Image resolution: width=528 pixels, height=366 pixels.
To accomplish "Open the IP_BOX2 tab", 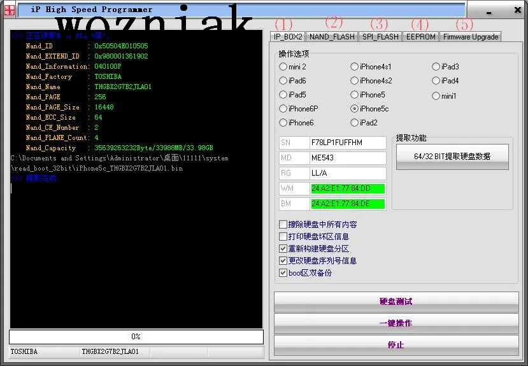I will click(x=288, y=37).
